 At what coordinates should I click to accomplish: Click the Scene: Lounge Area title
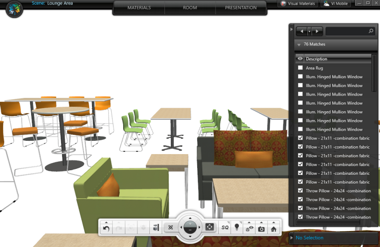click(x=52, y=3)
